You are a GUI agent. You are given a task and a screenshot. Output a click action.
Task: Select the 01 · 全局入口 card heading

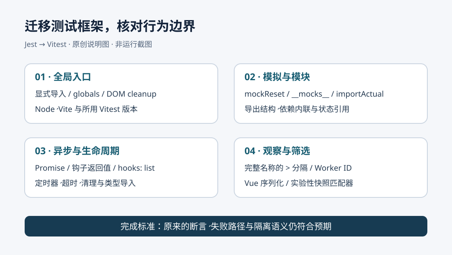(63, 77)
